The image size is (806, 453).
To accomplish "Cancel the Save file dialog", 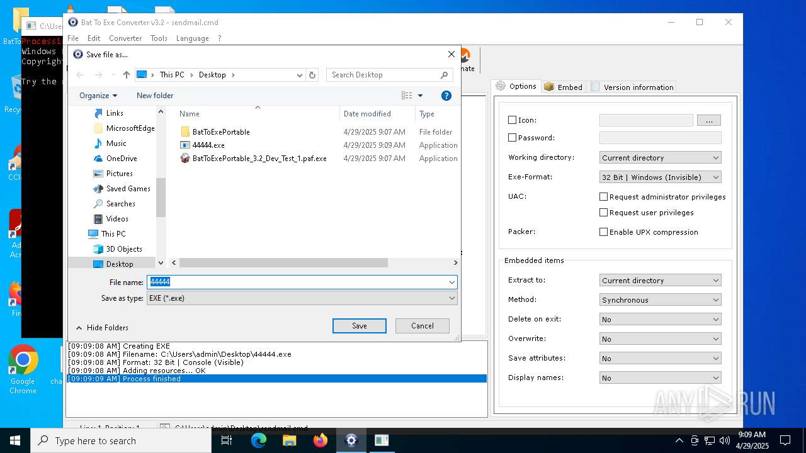I will tap(423, 326).
